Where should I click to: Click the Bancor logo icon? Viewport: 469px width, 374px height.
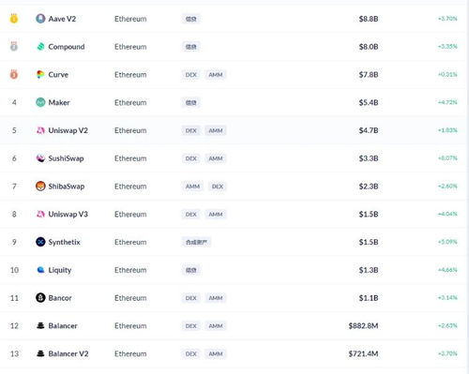(x=40, y=298)
